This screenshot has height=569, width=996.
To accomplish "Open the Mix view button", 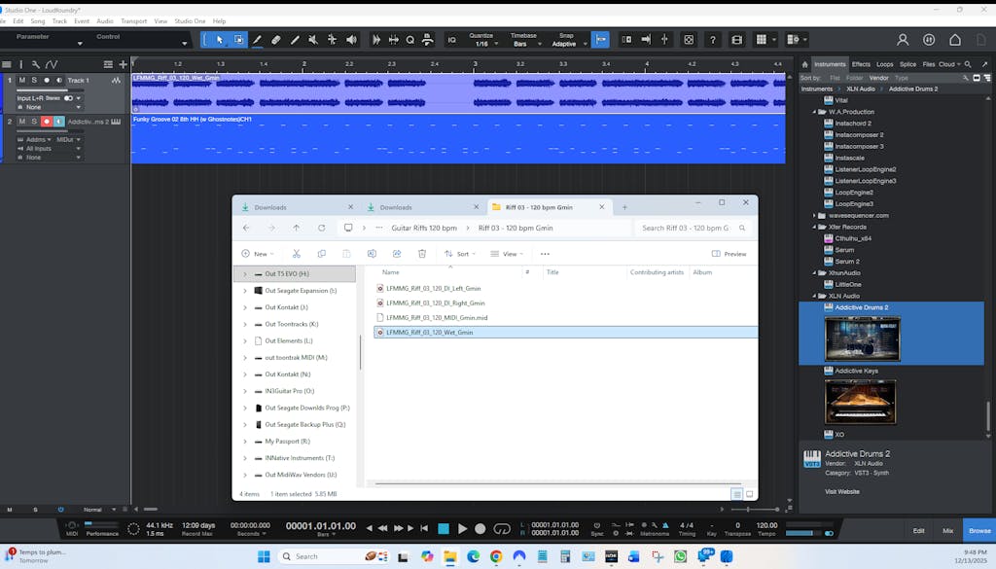I will (947, 530).
